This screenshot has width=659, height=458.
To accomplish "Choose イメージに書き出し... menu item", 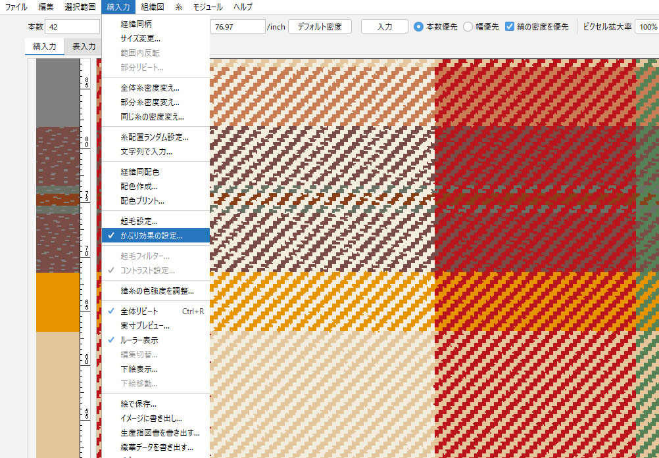I will pos(151,418).
